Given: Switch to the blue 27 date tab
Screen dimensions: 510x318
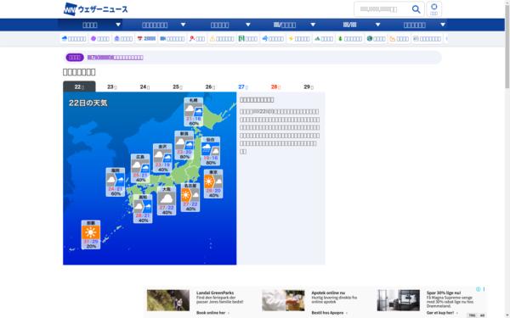Looking at the screenshot, I should [243, 86].
